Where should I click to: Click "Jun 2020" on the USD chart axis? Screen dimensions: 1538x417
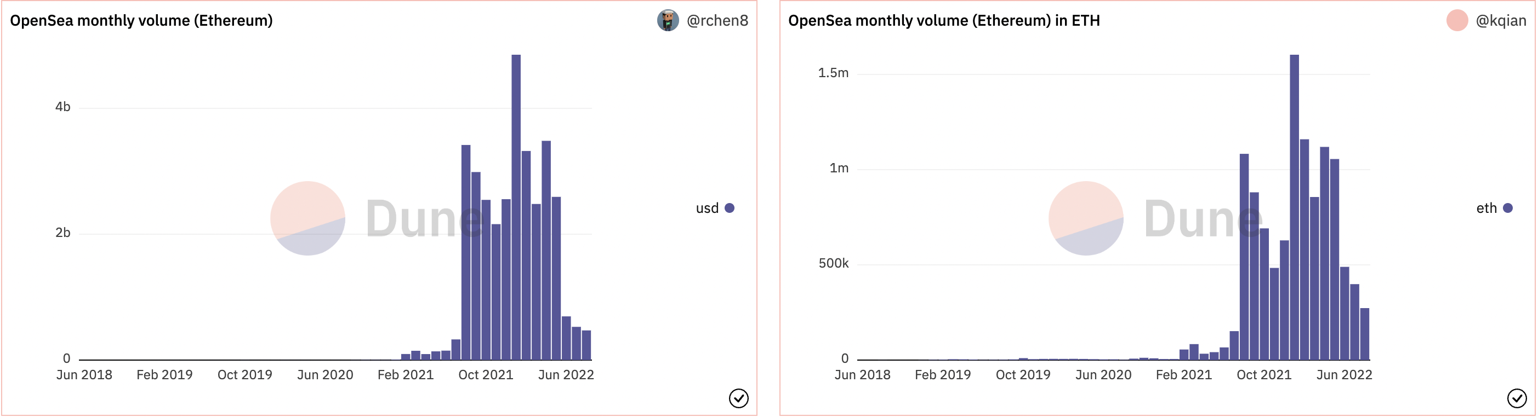coord(326,375)
